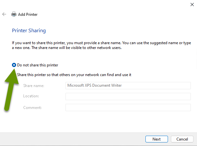The image size is (197, 146).
Task: Close the Add Printer dialog with X
Action: click(x=192, y=5)
